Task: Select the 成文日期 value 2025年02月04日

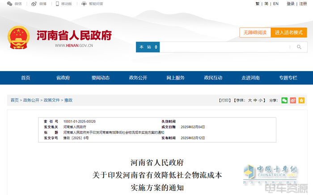Action: pyautogui.click(x=193, y=127)
